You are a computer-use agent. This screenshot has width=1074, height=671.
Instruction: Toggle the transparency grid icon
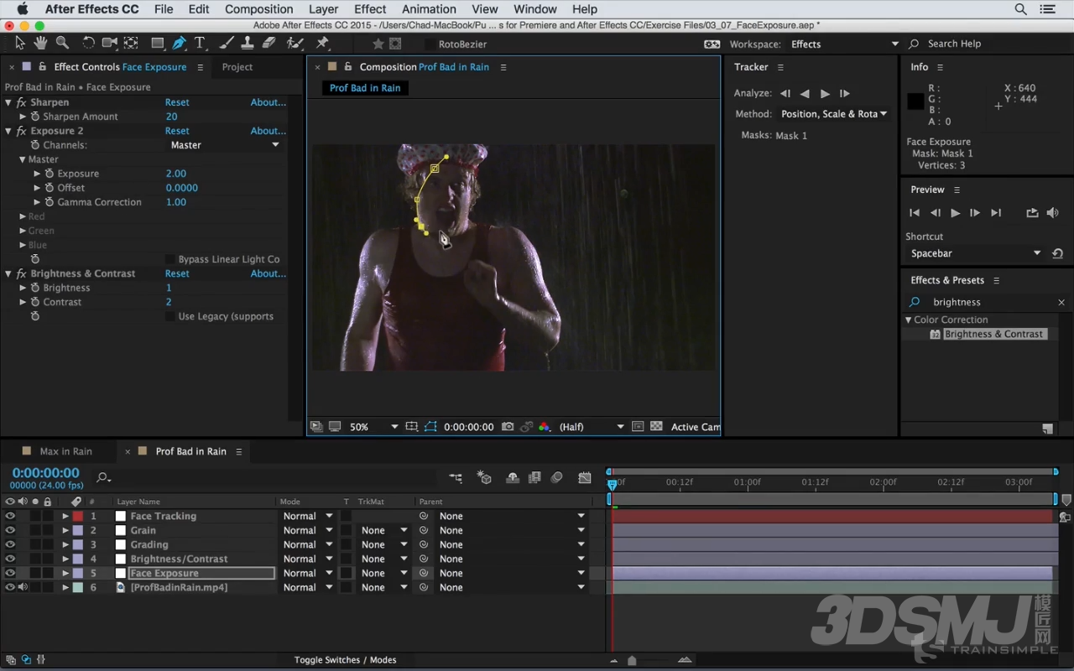coord(656,427)
